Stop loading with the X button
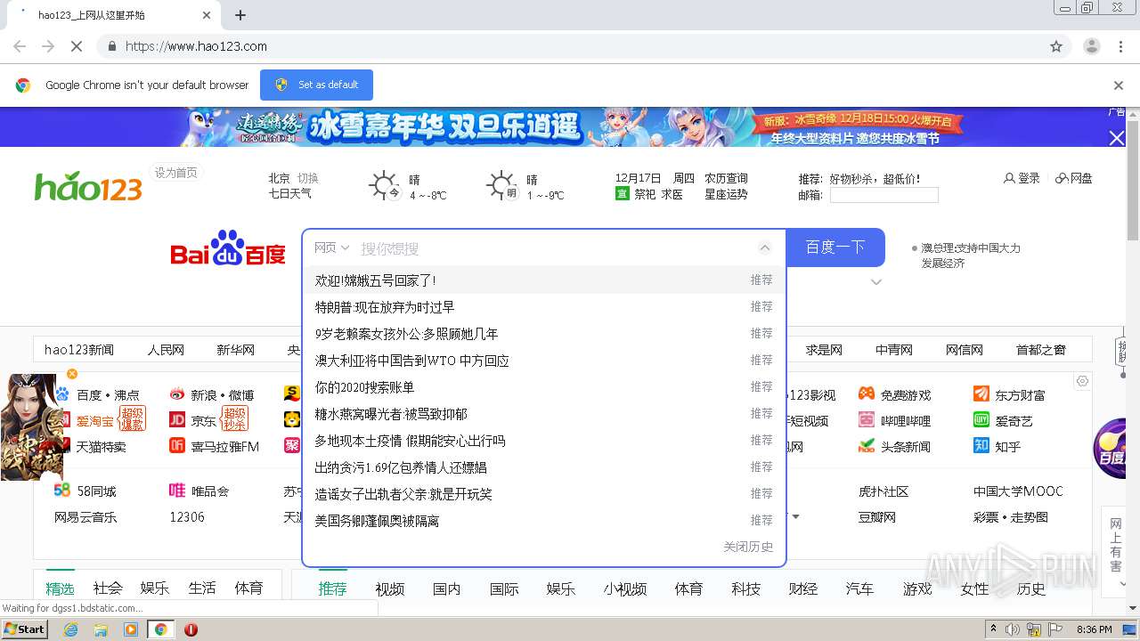Viewport: 1140px width, 641px height. [x=77, y=46]
